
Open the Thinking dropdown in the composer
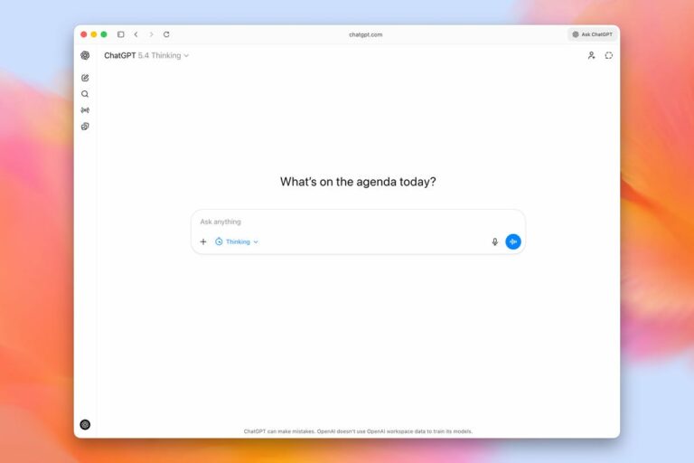237,241
